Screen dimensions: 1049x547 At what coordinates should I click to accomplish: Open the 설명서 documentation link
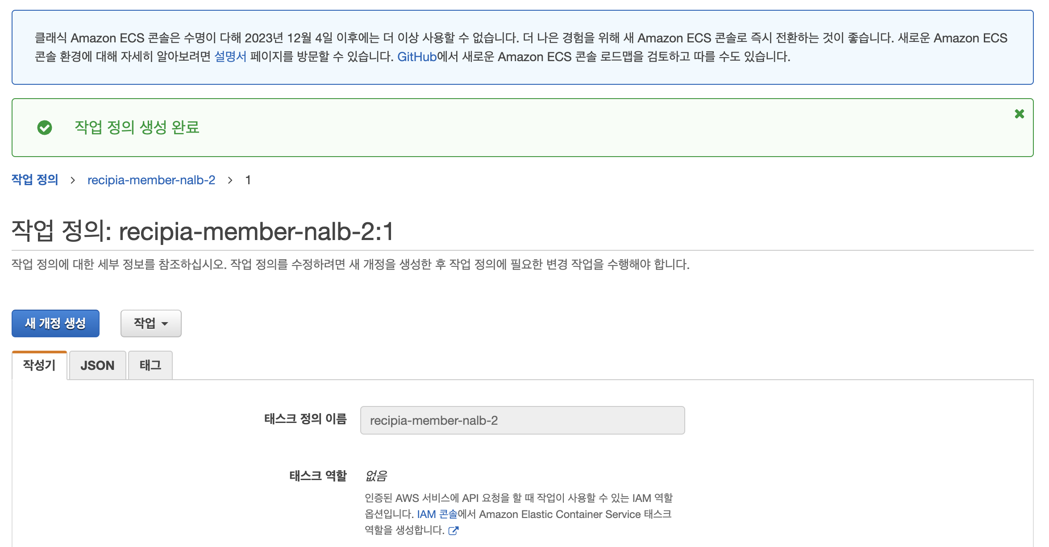click(x=230, y=57)
